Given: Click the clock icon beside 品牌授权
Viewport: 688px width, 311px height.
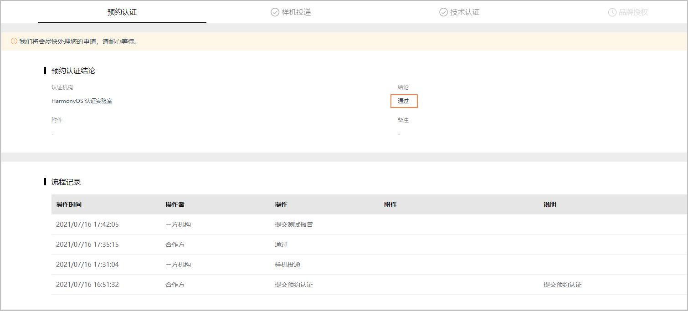Looking at the screenshot, I should [x=611, y=12].
